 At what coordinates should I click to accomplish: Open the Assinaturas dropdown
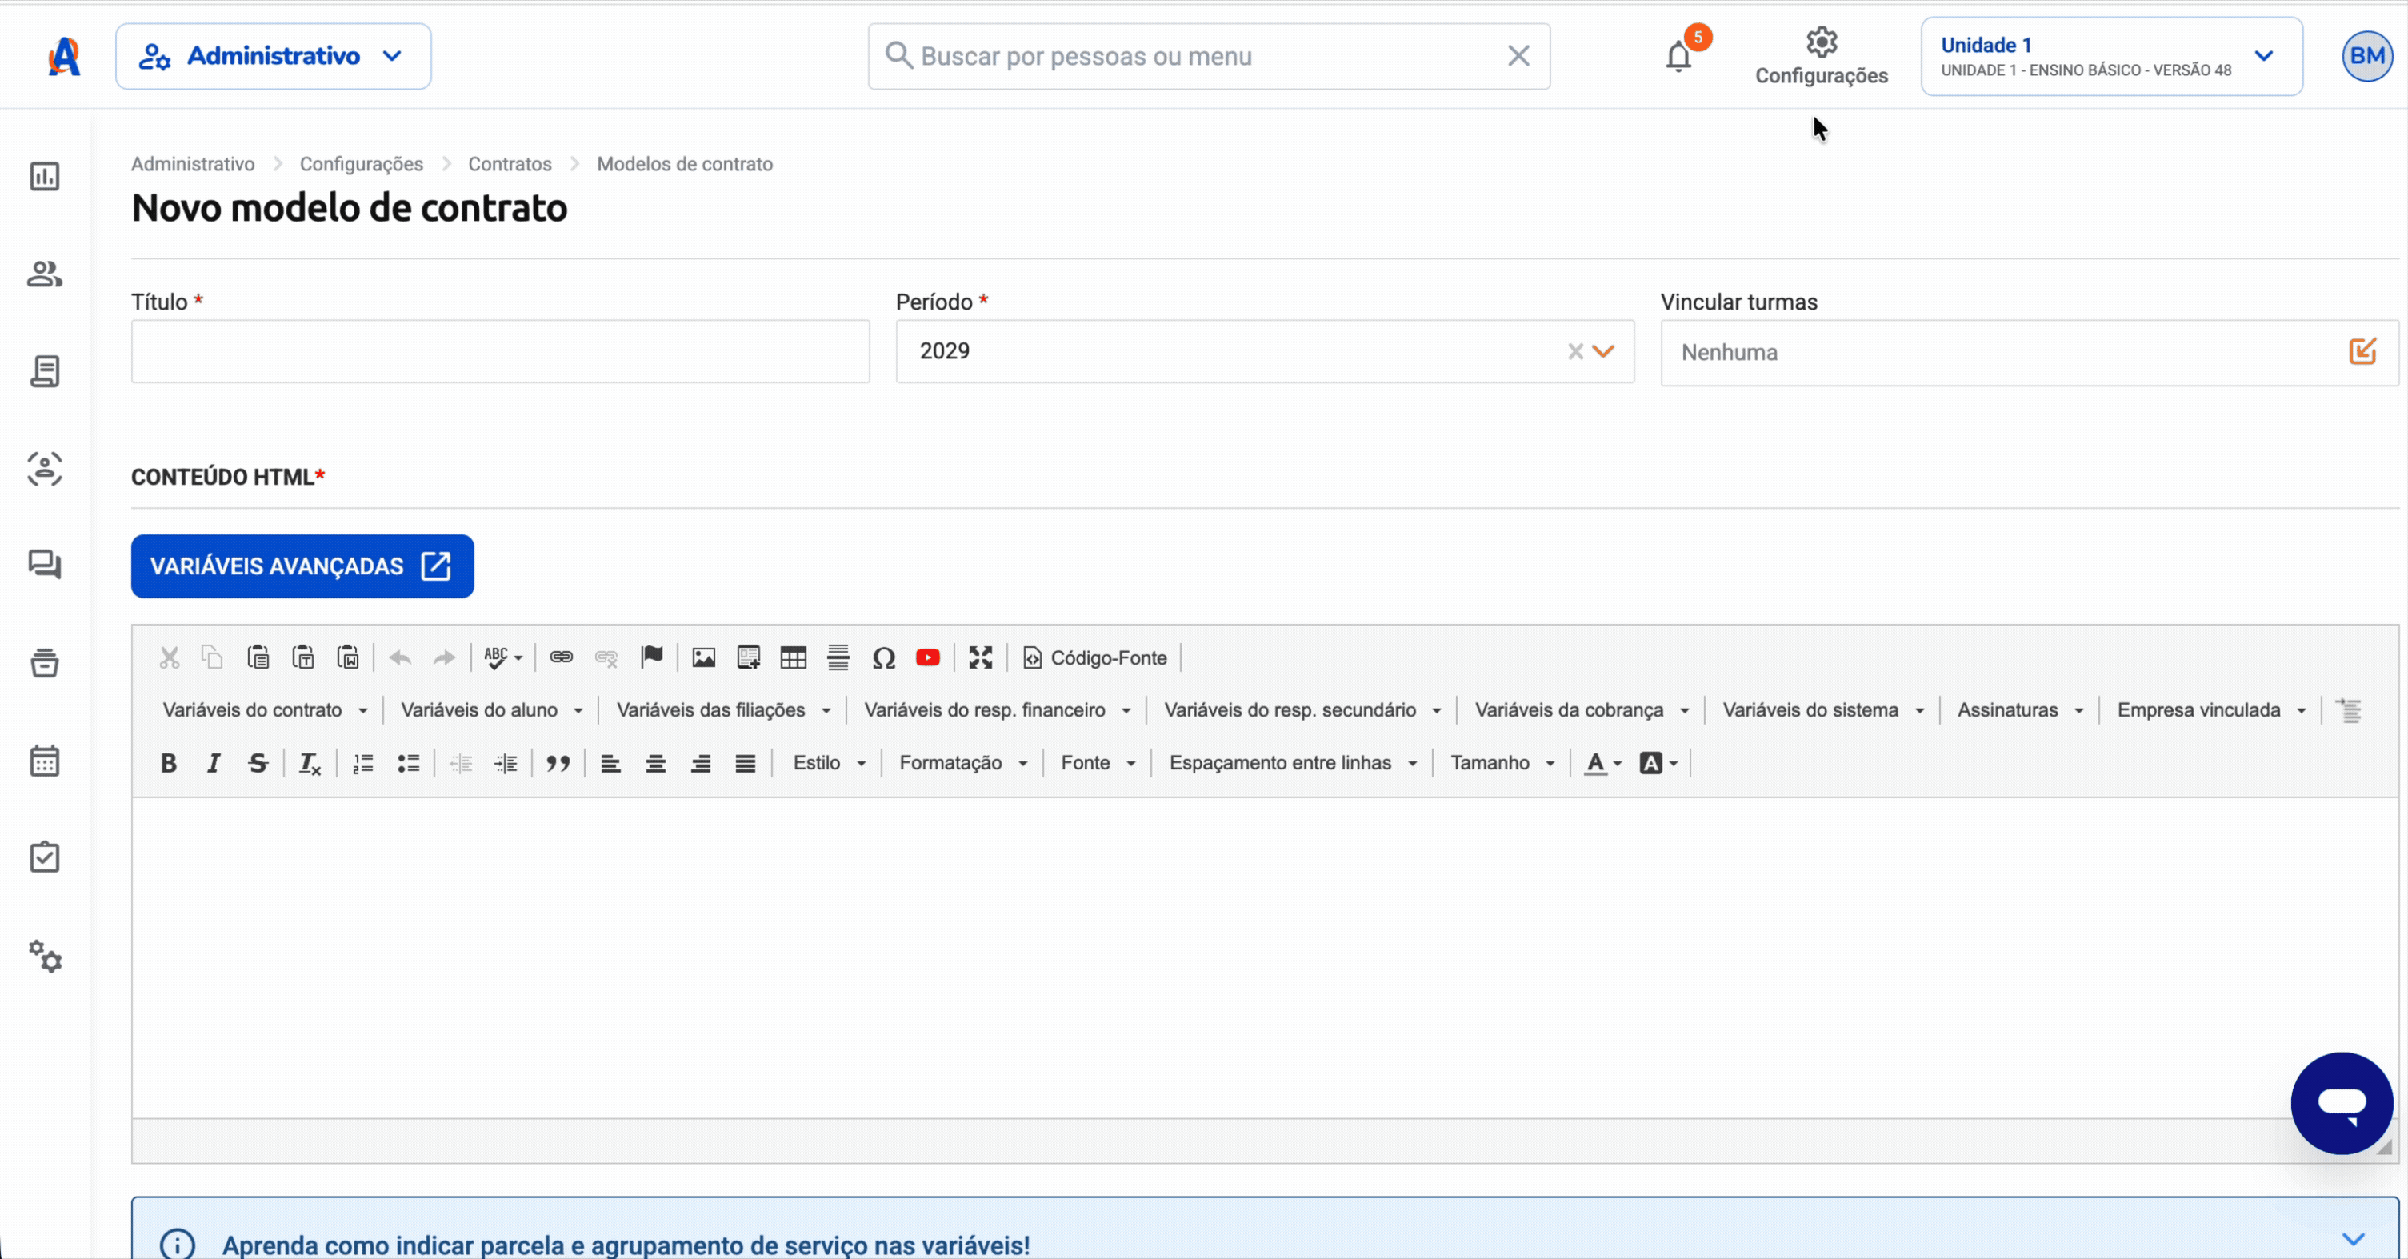(x=2020, y=710)
